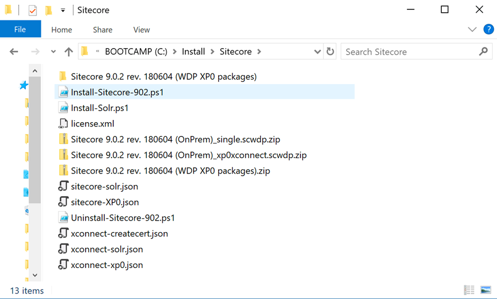Viewport: 497px width, 299px height.
Task: Click the navigation pane scrollbar thumb
Action: [35, 139]
